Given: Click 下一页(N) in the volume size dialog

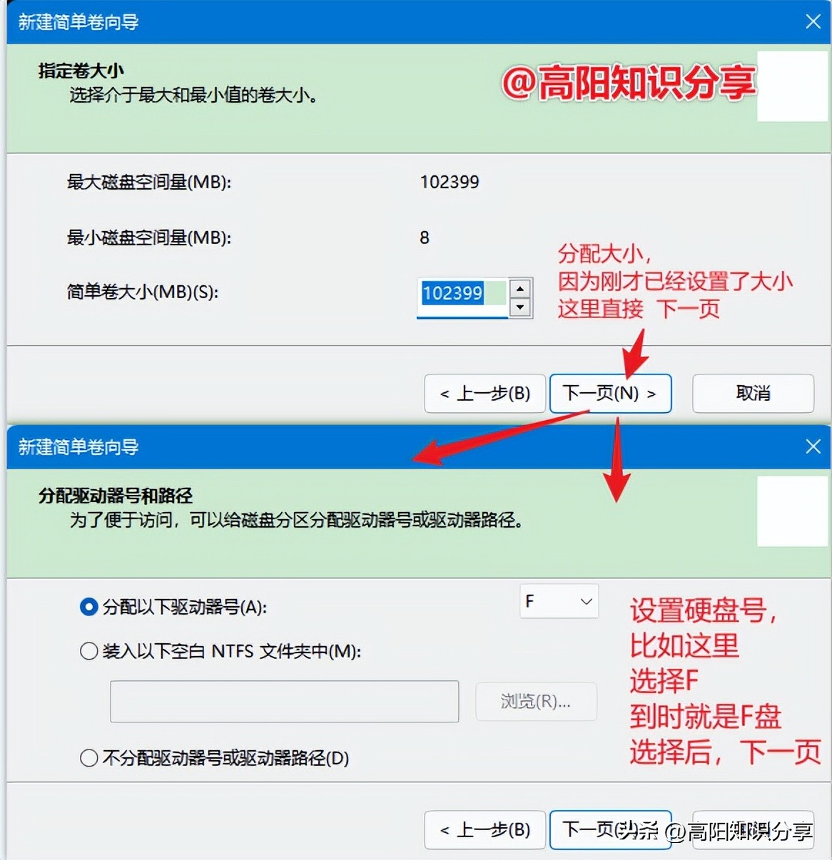Looking at the screenshot, I should click(610, 394).
